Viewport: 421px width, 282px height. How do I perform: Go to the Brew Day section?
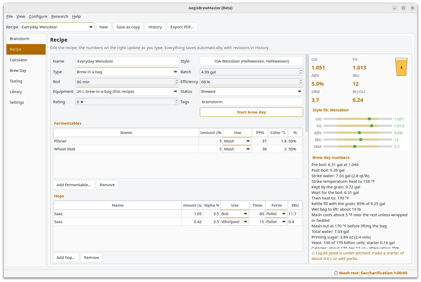pyautogui.click(x=26, y=71)
